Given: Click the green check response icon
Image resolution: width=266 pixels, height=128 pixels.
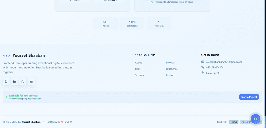Looking at the screenshot, I should [152, 2].
